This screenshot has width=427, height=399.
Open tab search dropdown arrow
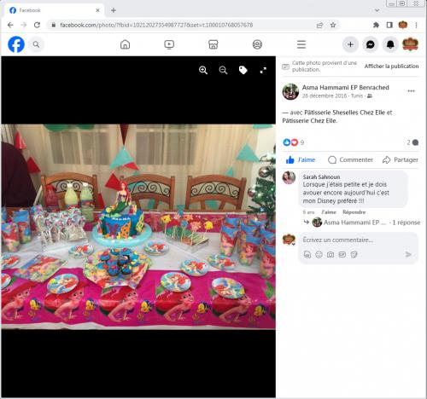377,10
